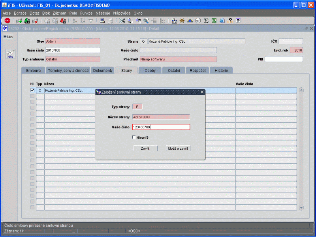Close the Založení smluvní strany dialog

point(202,92)
